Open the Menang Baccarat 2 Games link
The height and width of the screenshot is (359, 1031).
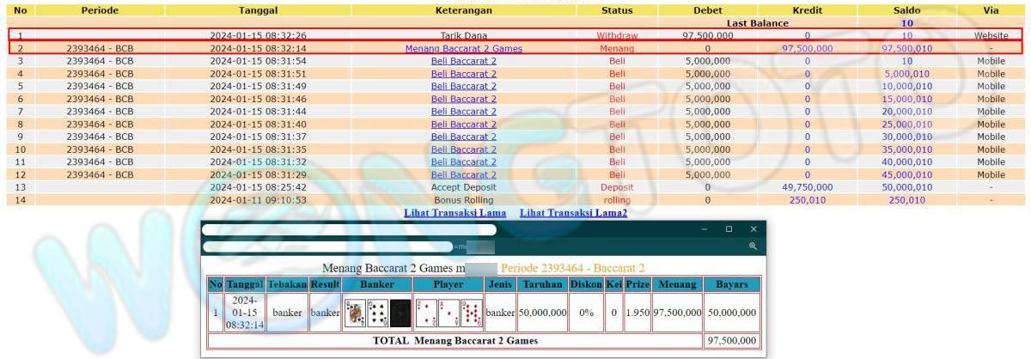tap(463, 49)
